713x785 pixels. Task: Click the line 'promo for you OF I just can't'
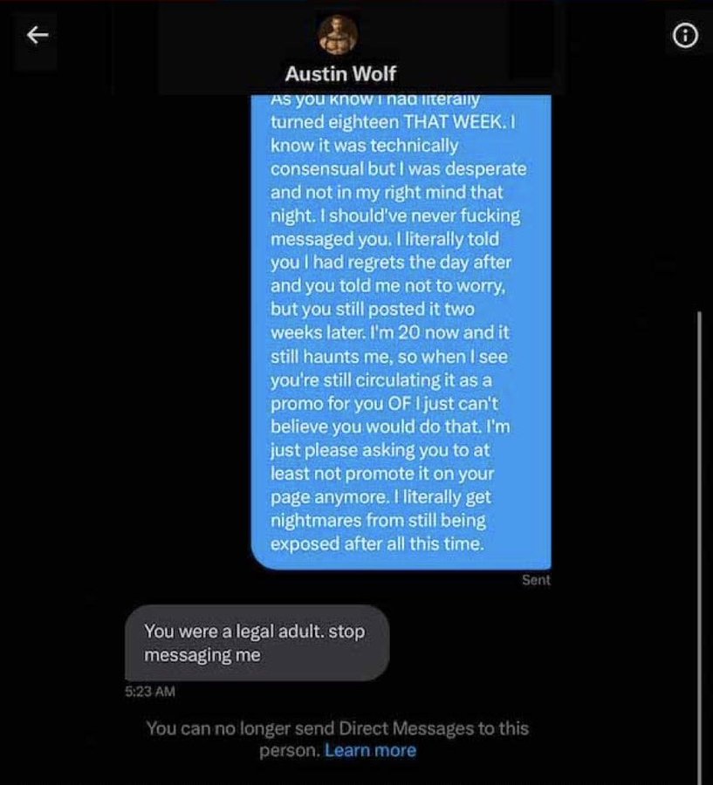[x=384, y=403]
